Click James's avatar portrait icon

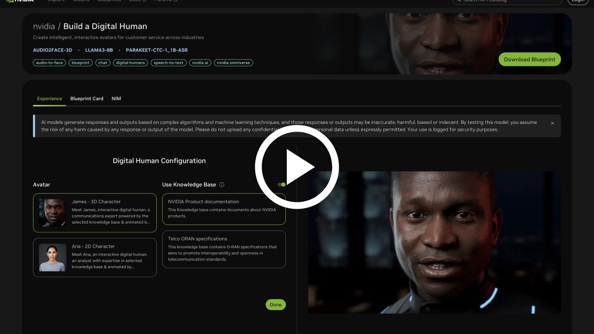[52, 212]
